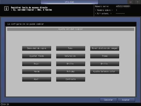This screenshot has width=141, height=106.
Task: Click the Ajuste calidad (copia) header
Action: 71,29
